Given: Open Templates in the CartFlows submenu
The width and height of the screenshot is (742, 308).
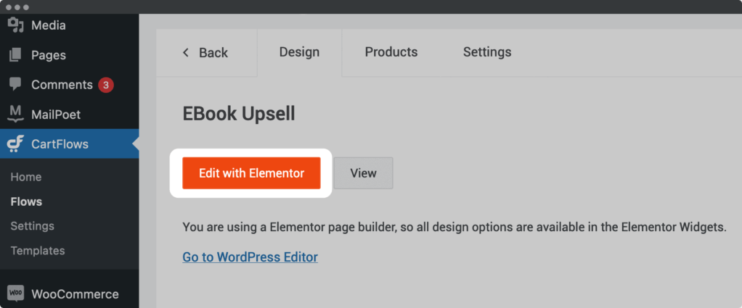Looking at the screenshot, I should [x=38, y=251].
